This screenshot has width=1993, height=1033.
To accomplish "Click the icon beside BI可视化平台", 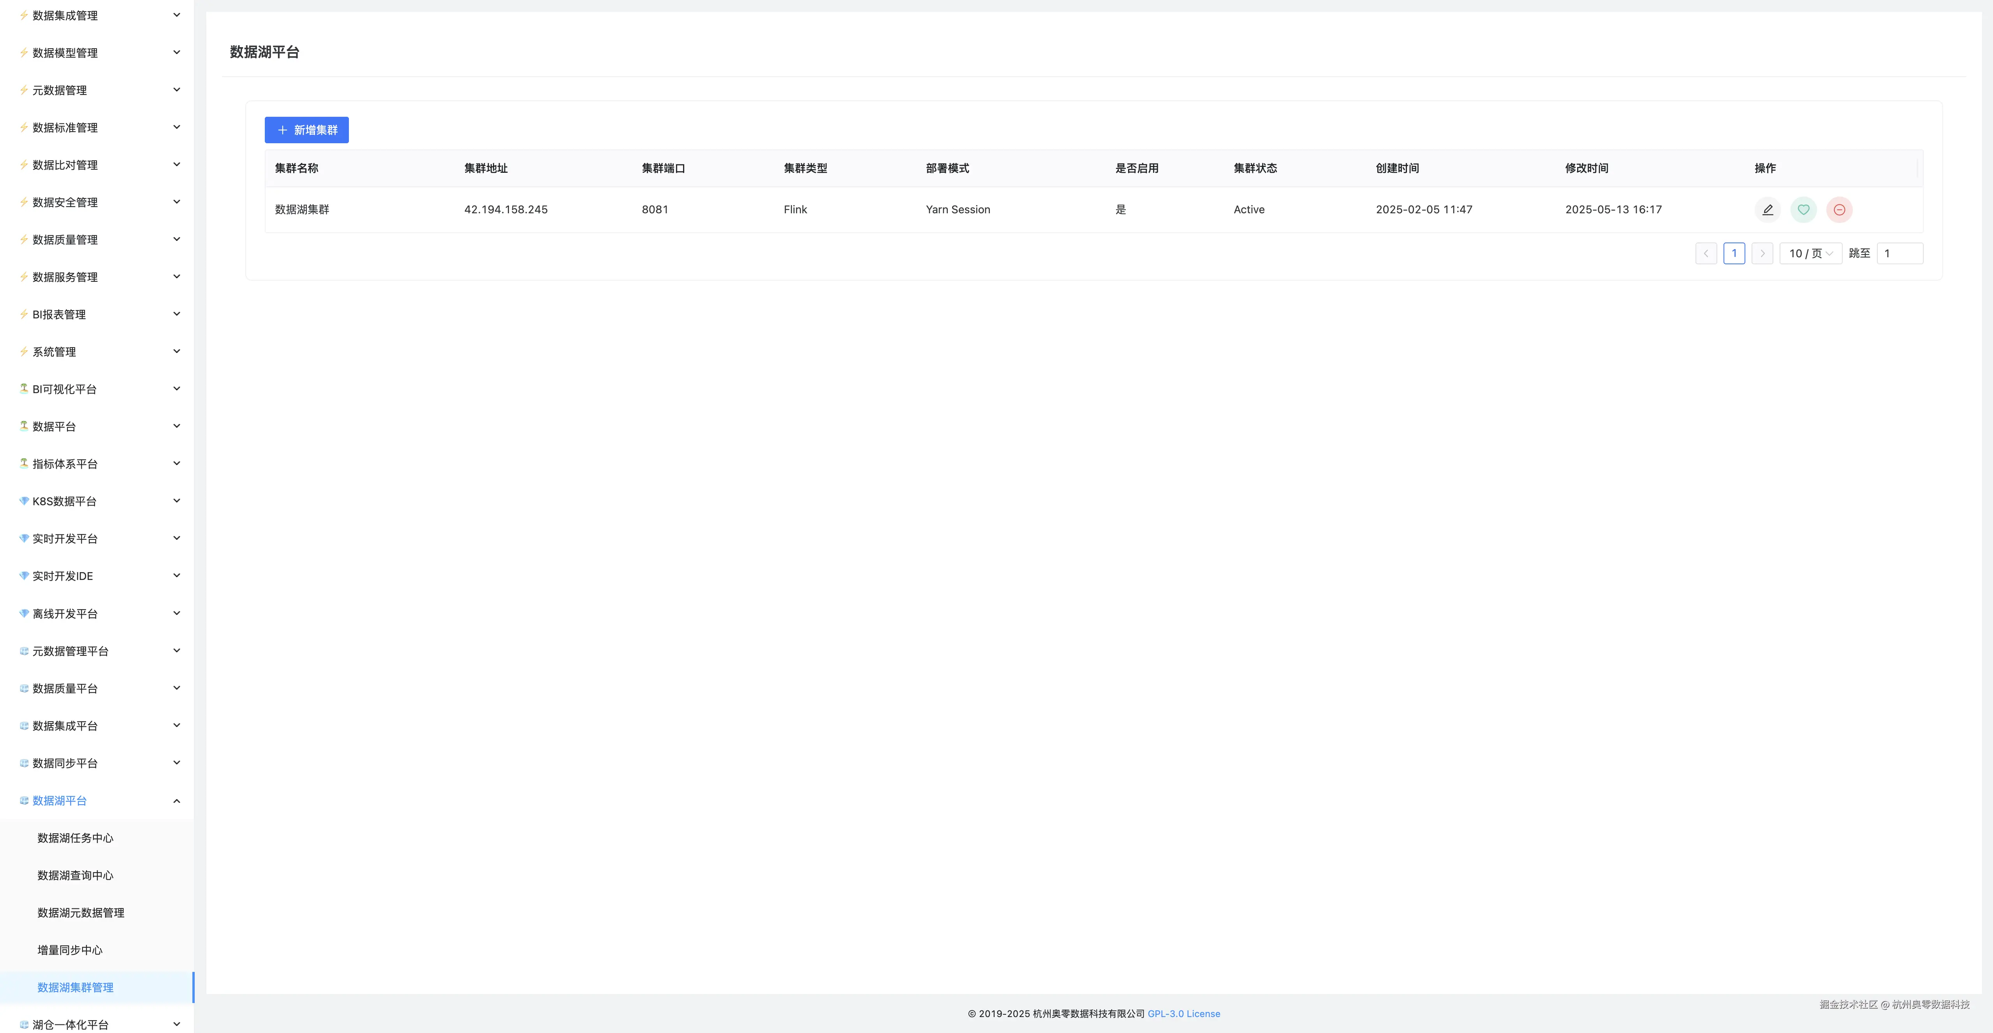I will pyautogui.click(x=24, y=389).
